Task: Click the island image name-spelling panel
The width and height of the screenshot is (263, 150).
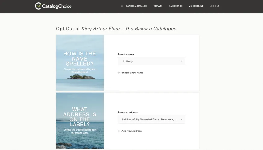Action: point(80,62)
